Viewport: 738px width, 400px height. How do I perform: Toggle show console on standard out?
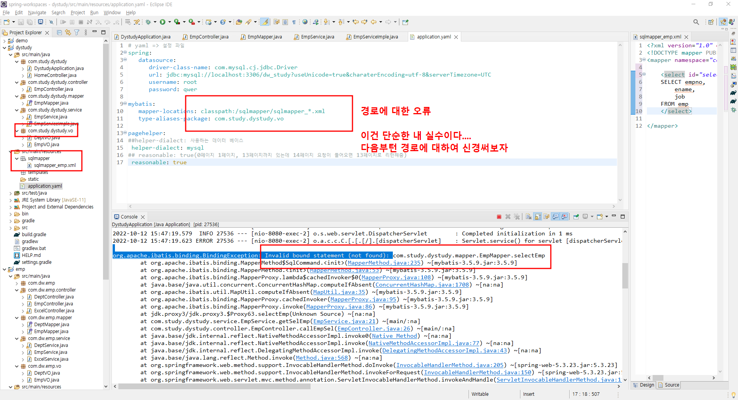555,217
